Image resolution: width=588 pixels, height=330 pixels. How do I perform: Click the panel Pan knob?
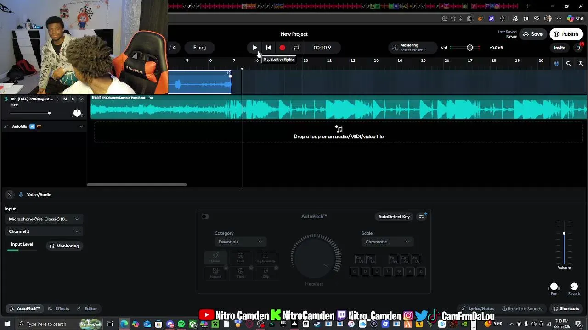click(x=554, y=286)
